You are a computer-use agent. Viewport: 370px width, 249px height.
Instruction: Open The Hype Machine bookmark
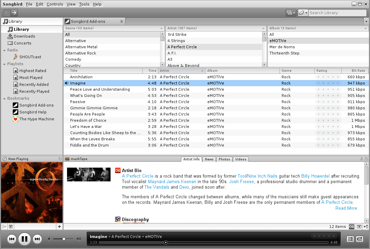34,119
